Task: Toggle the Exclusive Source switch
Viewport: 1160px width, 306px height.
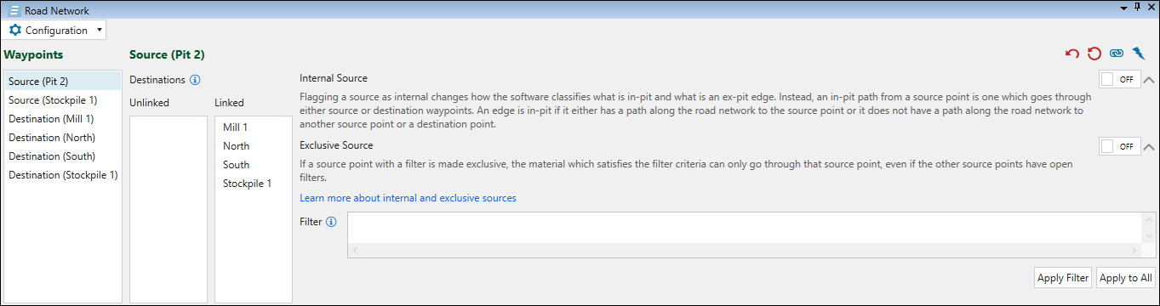Action: [1119, 146]
